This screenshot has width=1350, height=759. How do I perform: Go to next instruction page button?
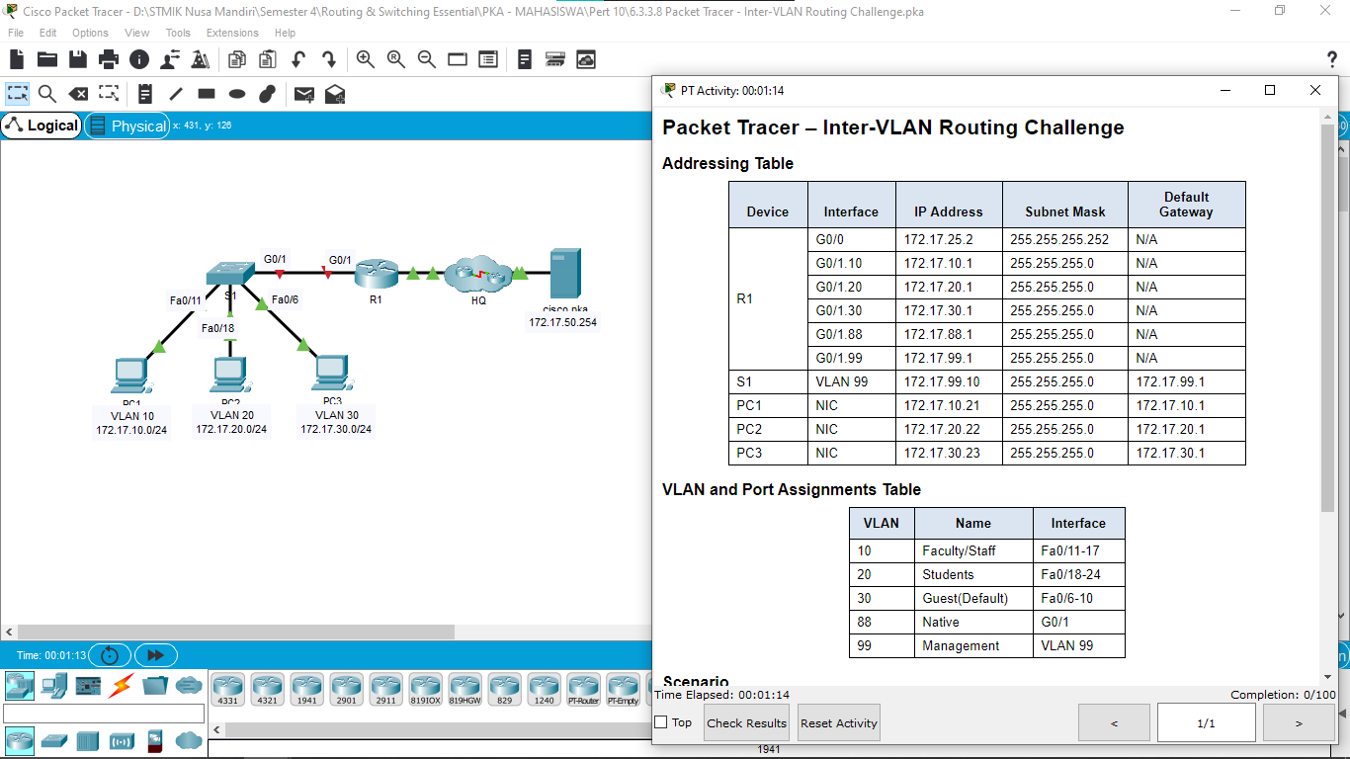1298,722
